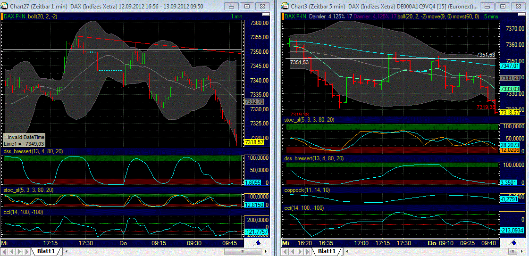Minimize the Chart3 window
The image size is (529, 256).
(487, 7)
